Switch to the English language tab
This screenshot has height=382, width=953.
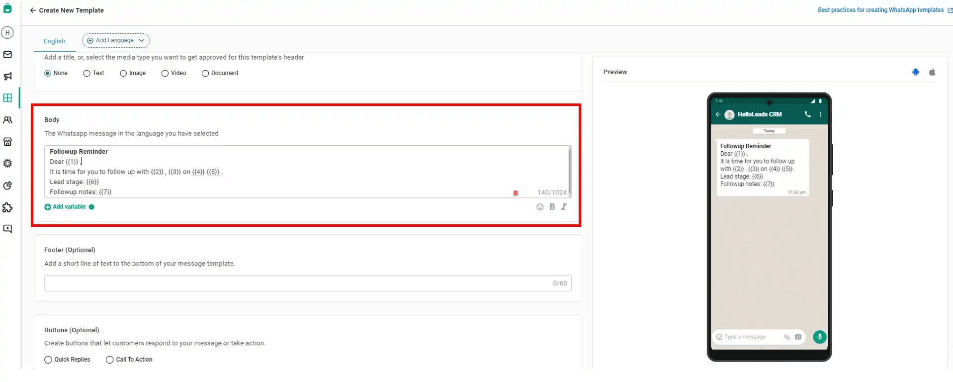click(x=55, y=41)
